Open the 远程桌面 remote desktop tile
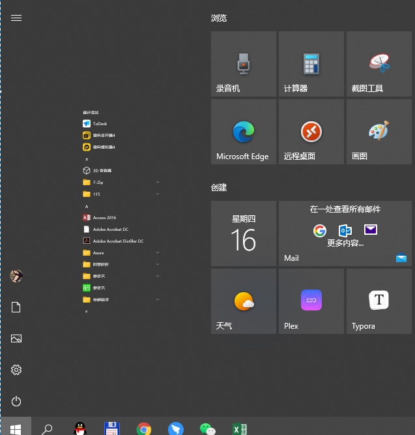The image size is (415, 435). pos(311,132)
